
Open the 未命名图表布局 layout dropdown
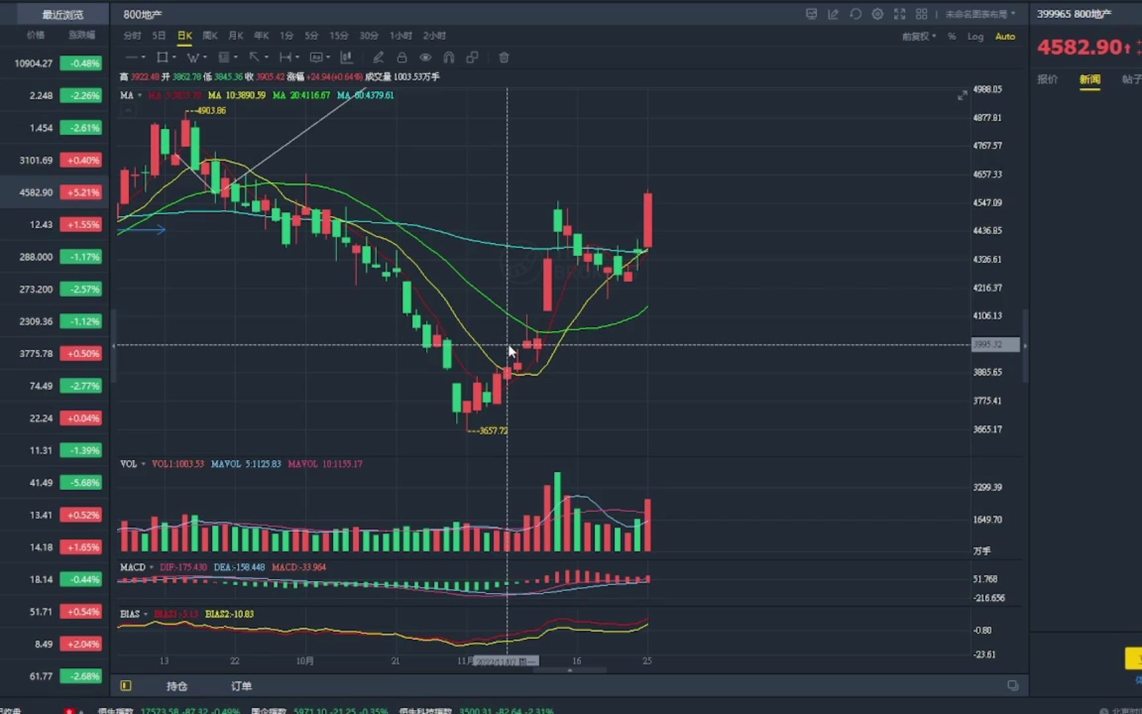coord(980,14)
